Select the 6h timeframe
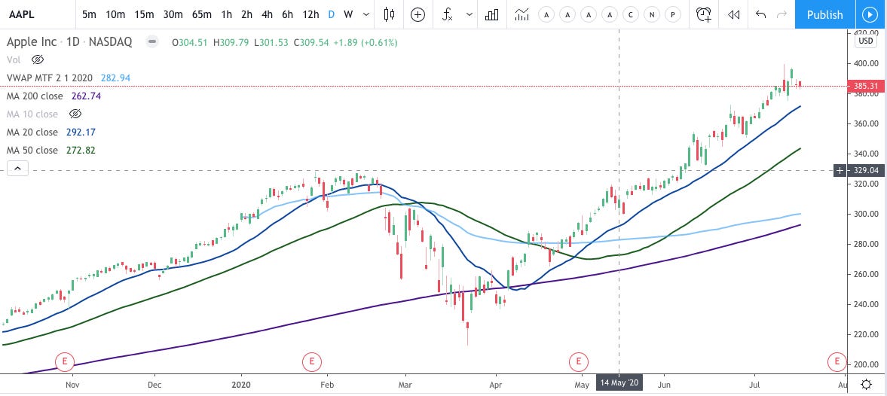 287,15
